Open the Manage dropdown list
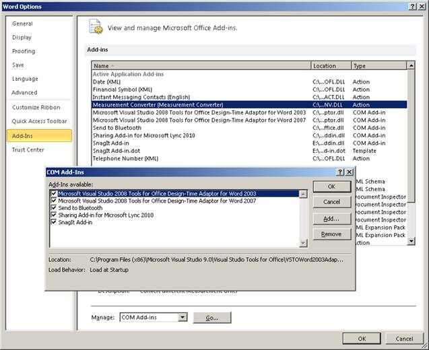Viewport: 429px width, 350px height. pos(183,317)
